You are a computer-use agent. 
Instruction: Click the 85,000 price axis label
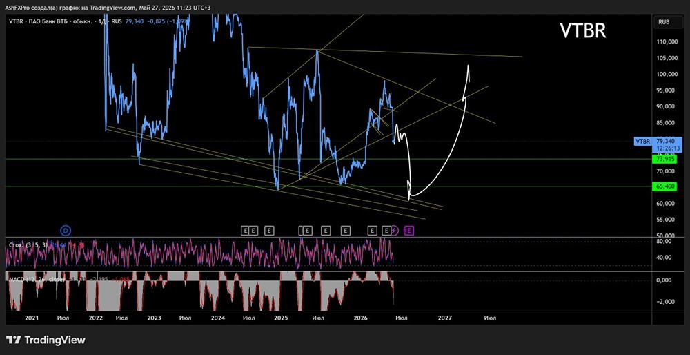[667, 122]
